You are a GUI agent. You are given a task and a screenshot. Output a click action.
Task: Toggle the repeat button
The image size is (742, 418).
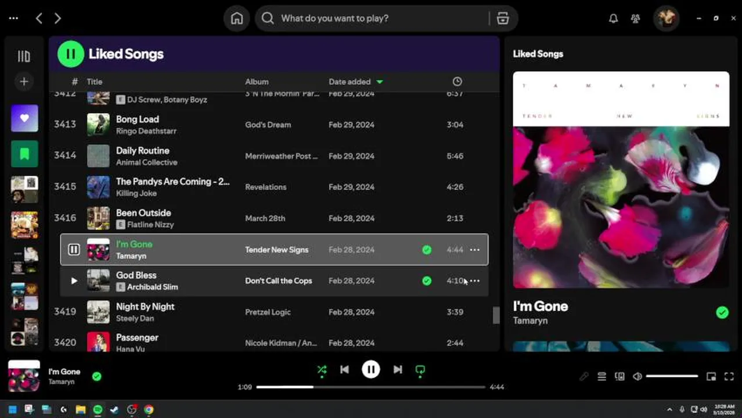(420, 370)
